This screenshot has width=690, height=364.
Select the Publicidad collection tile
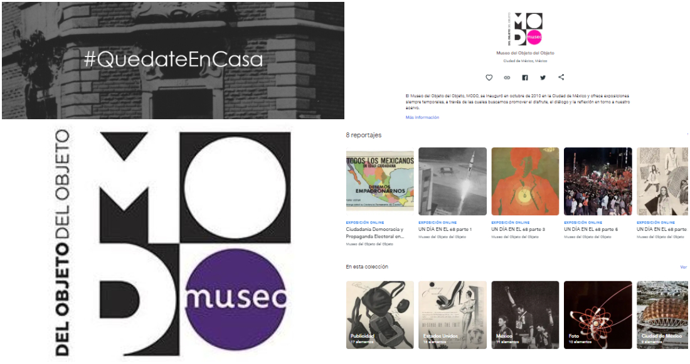pyautogui.click(x=379, y=315)
